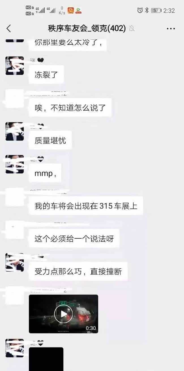Select the "质量堪忧" message bubble
The height and width of the screenshot is (371, 184).
50,140
